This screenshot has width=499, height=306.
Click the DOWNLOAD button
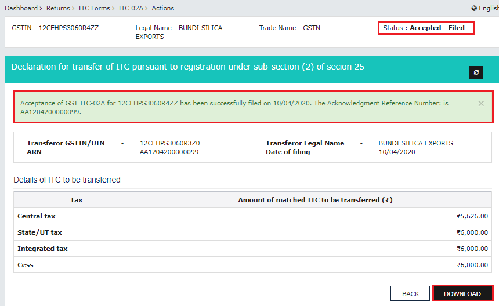click(462, 294)
